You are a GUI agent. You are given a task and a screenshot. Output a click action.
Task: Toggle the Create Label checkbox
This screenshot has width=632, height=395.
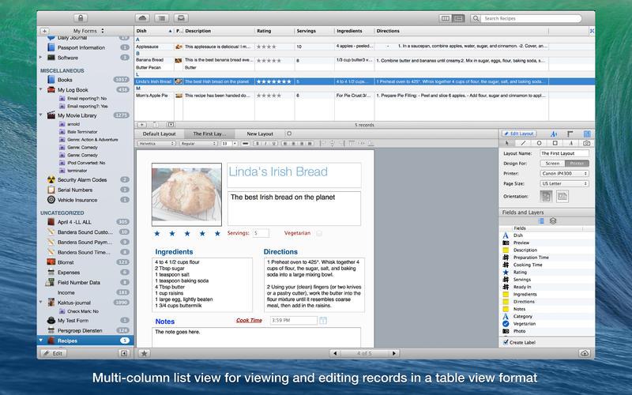(x=506, y=342)
